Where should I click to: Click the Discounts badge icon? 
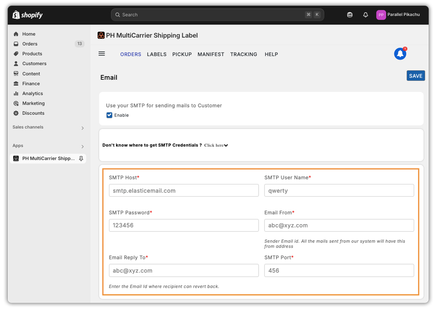(16, 113)
